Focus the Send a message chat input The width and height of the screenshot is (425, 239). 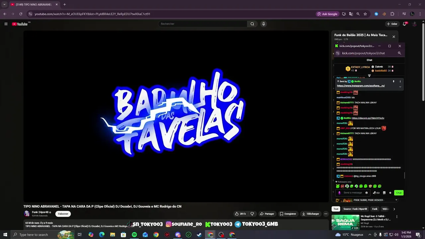353,193
